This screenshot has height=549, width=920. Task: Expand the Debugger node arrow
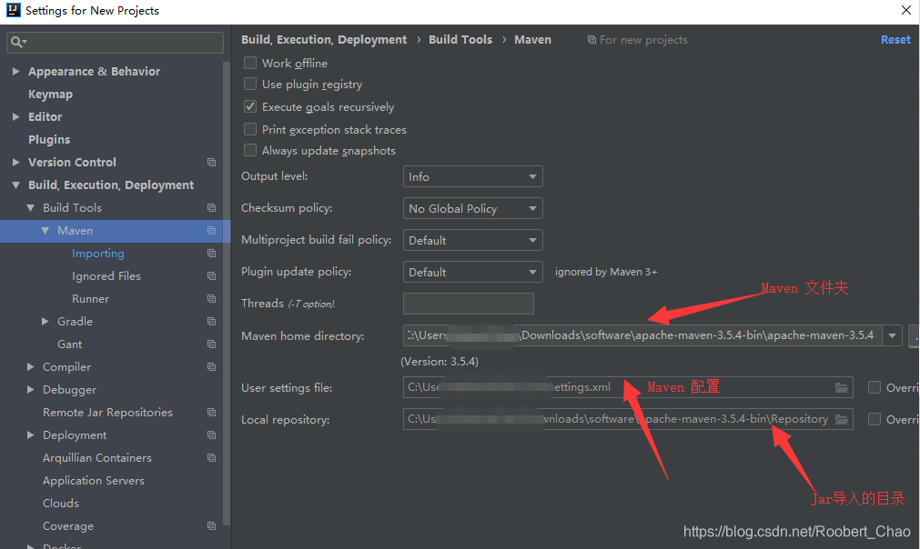coord(31,390)
